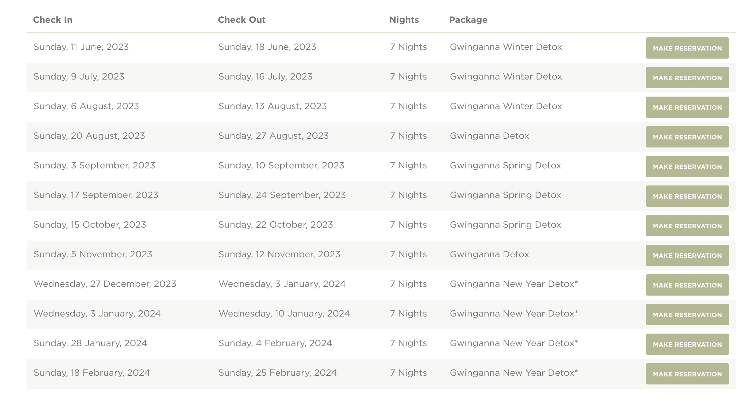Click the Sunday, 22 October, 2023 check-out date

[275, 225]
